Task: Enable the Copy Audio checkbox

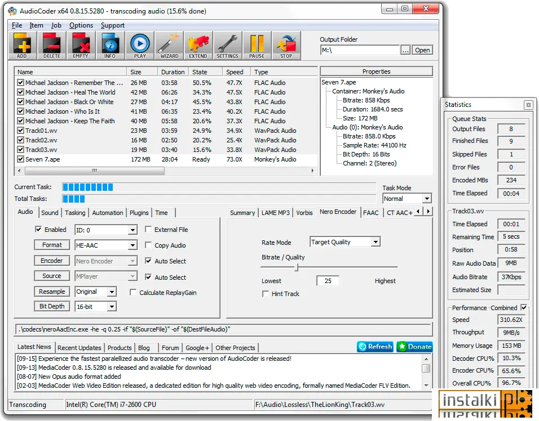Action: point(148,245)
